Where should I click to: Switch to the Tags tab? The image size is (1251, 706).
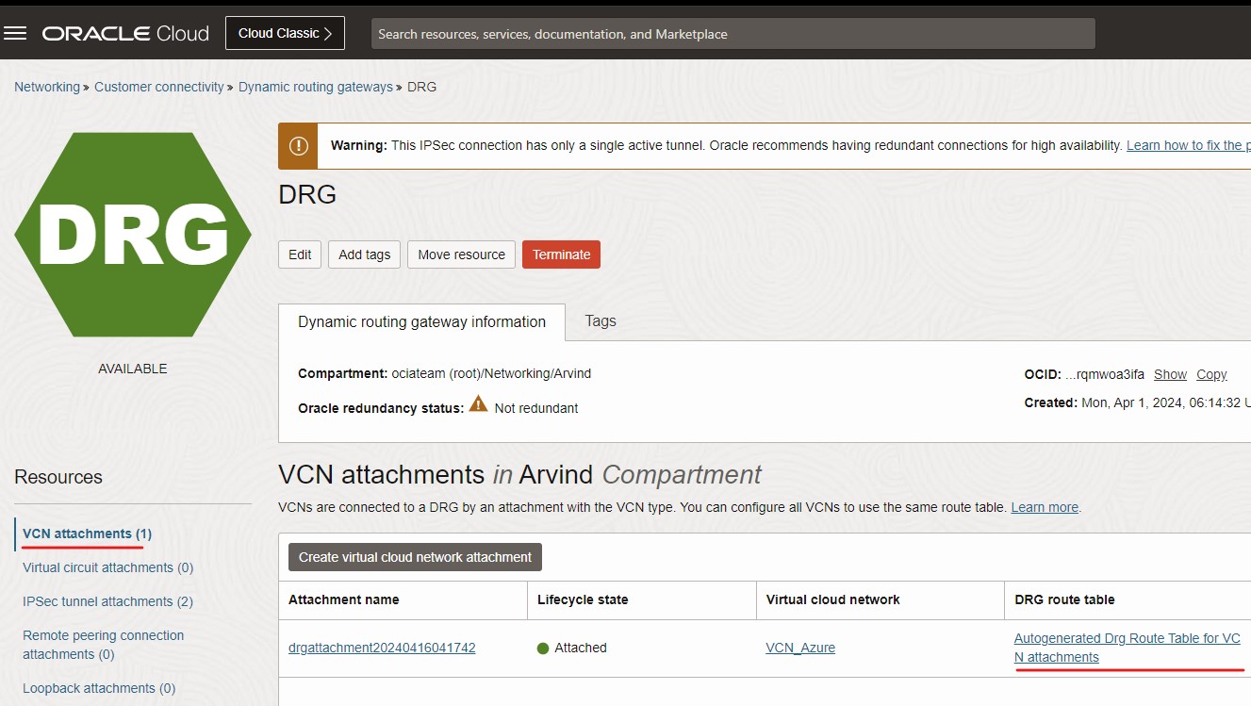click(x=601, y=321)
